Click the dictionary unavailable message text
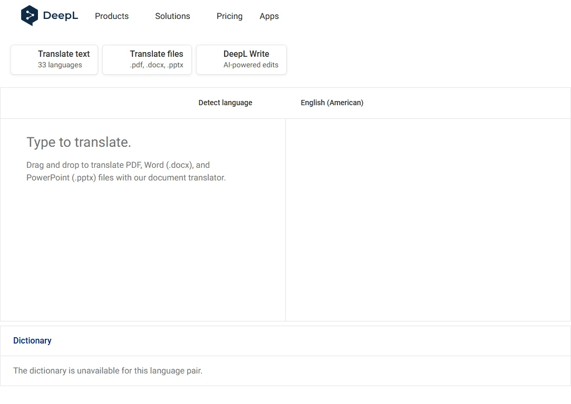Viewport: 571px width, 404px height. [108, 370]
